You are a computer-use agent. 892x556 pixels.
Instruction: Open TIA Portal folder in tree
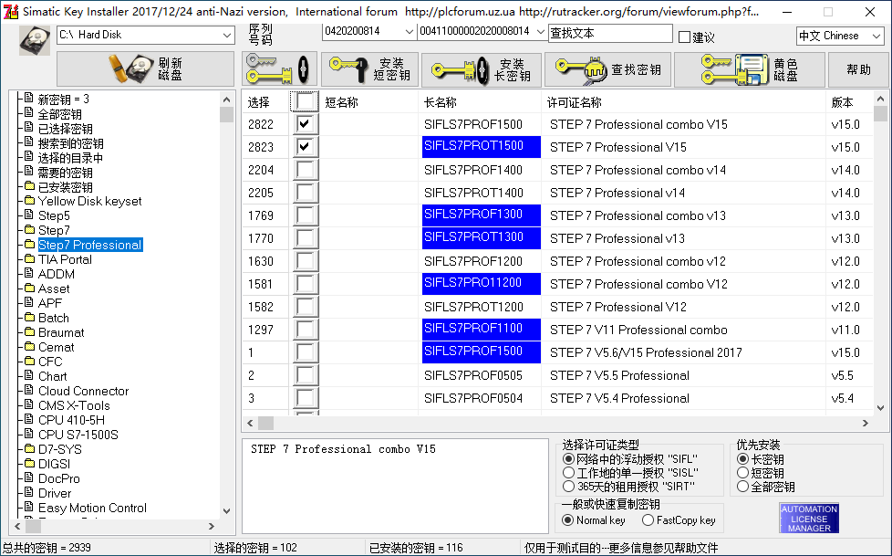(64, 260)
